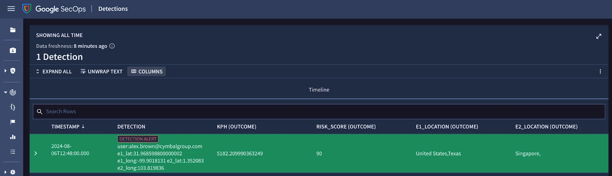Click the Timeline section header
Screen dimensions: 612x176
coord(319,90)
